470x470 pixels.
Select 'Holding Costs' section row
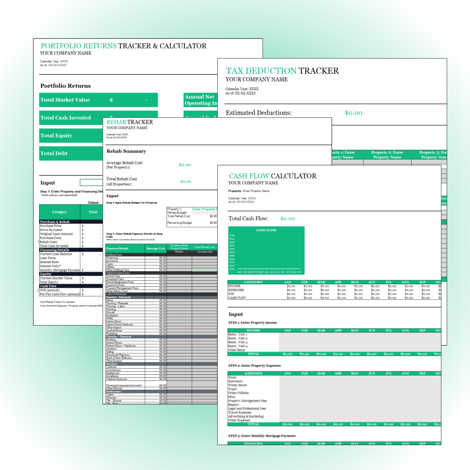click(161, 255)
